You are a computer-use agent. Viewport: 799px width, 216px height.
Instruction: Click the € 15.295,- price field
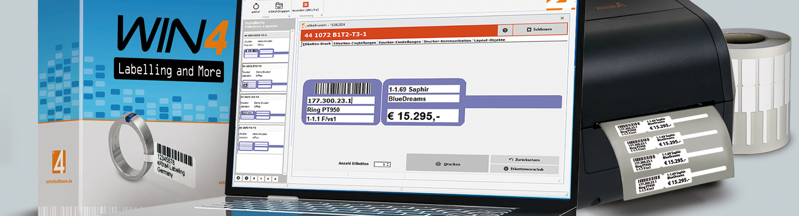coord(422,116)
